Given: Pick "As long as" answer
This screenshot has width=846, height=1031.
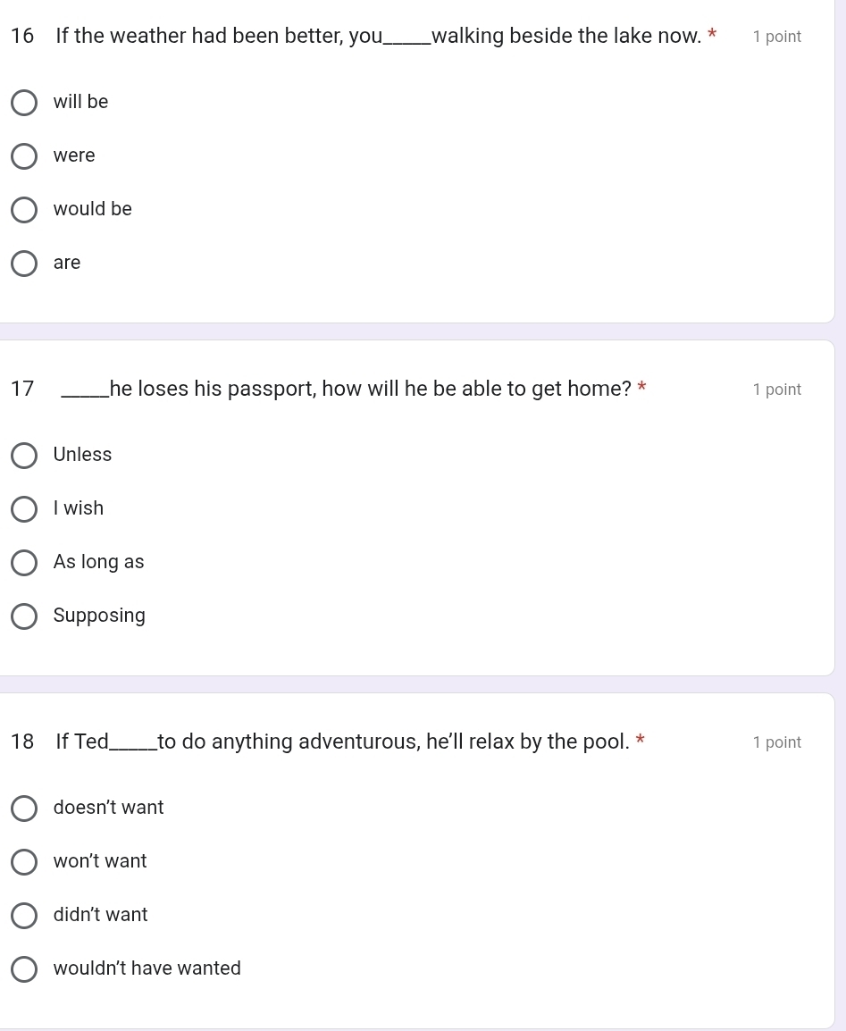Looking at the screenshot, I should click(x=24, y=563).
